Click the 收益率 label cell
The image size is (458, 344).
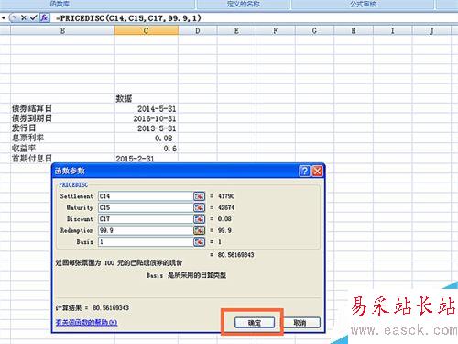(62, 149)
